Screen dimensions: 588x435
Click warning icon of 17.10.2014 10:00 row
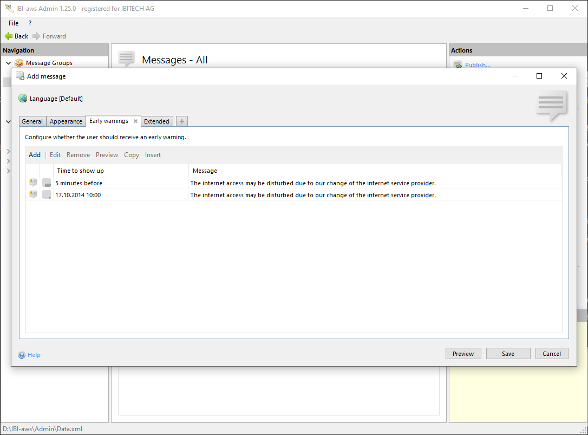[33, 195]
